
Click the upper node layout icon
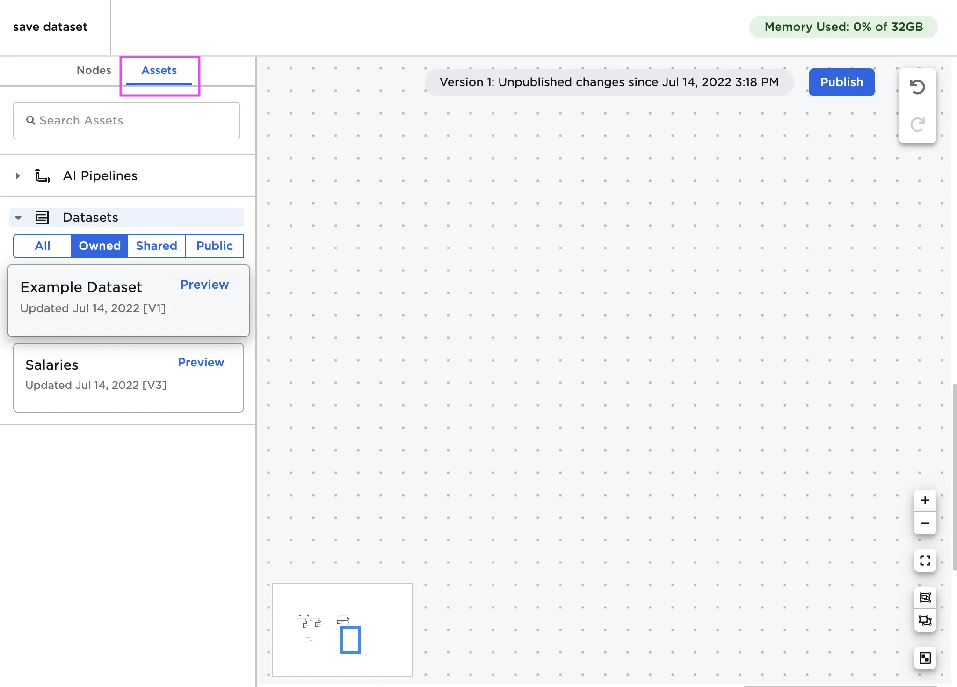pos(925,598)
